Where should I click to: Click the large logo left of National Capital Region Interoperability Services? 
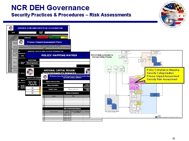(30, 72)
